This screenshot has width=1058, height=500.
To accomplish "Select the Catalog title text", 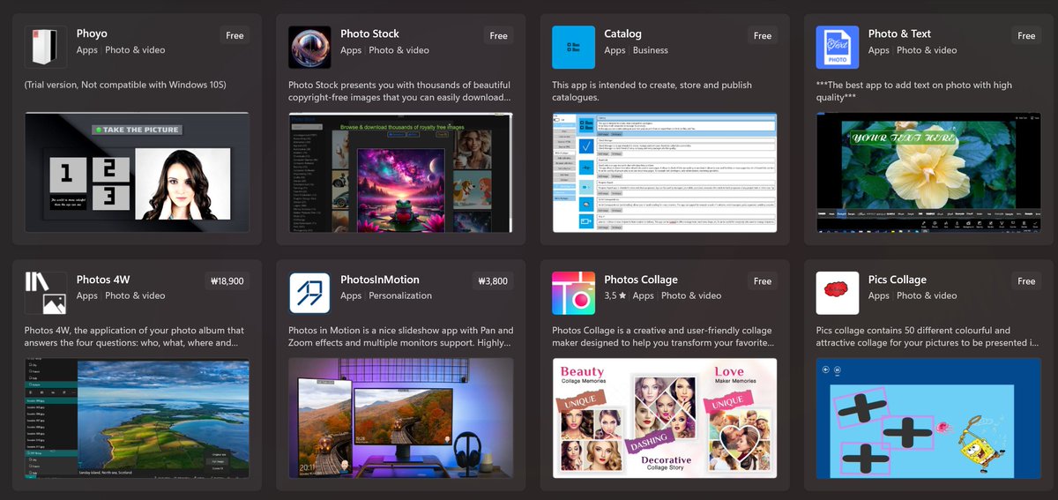I will pyautogui.click(x=622, y=34).
